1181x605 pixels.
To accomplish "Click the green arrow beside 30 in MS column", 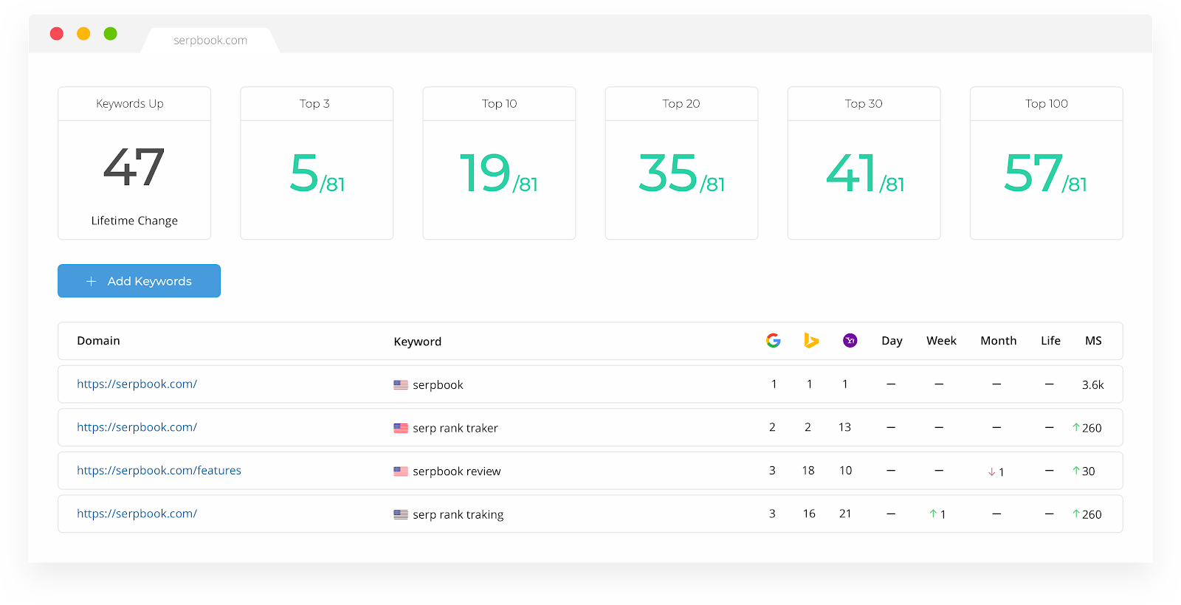I will pyautogui.click(x=1076, y=471).
